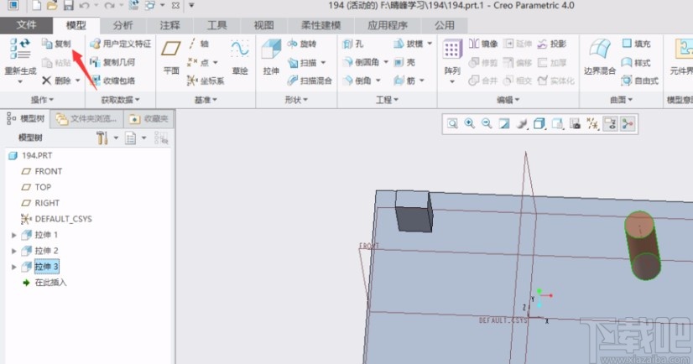Expand the 拉伸 3 tree node
The width and height of the screenshot is (693, 364).
click(13, 267)
